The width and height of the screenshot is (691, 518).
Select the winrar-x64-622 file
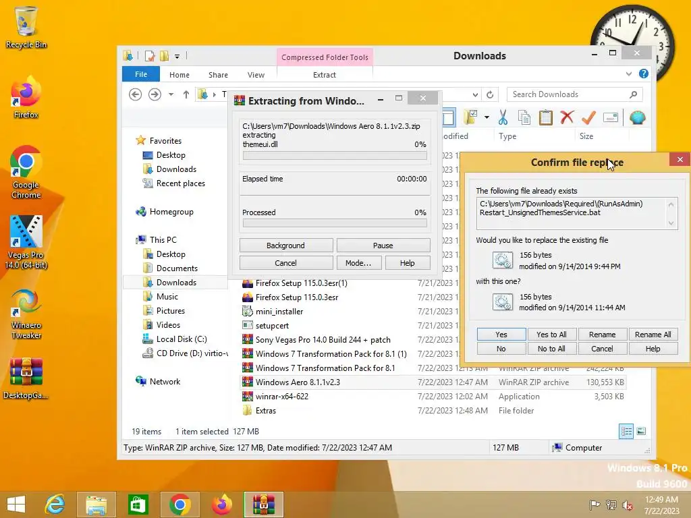pyautogui.click(x=281, y=397)
